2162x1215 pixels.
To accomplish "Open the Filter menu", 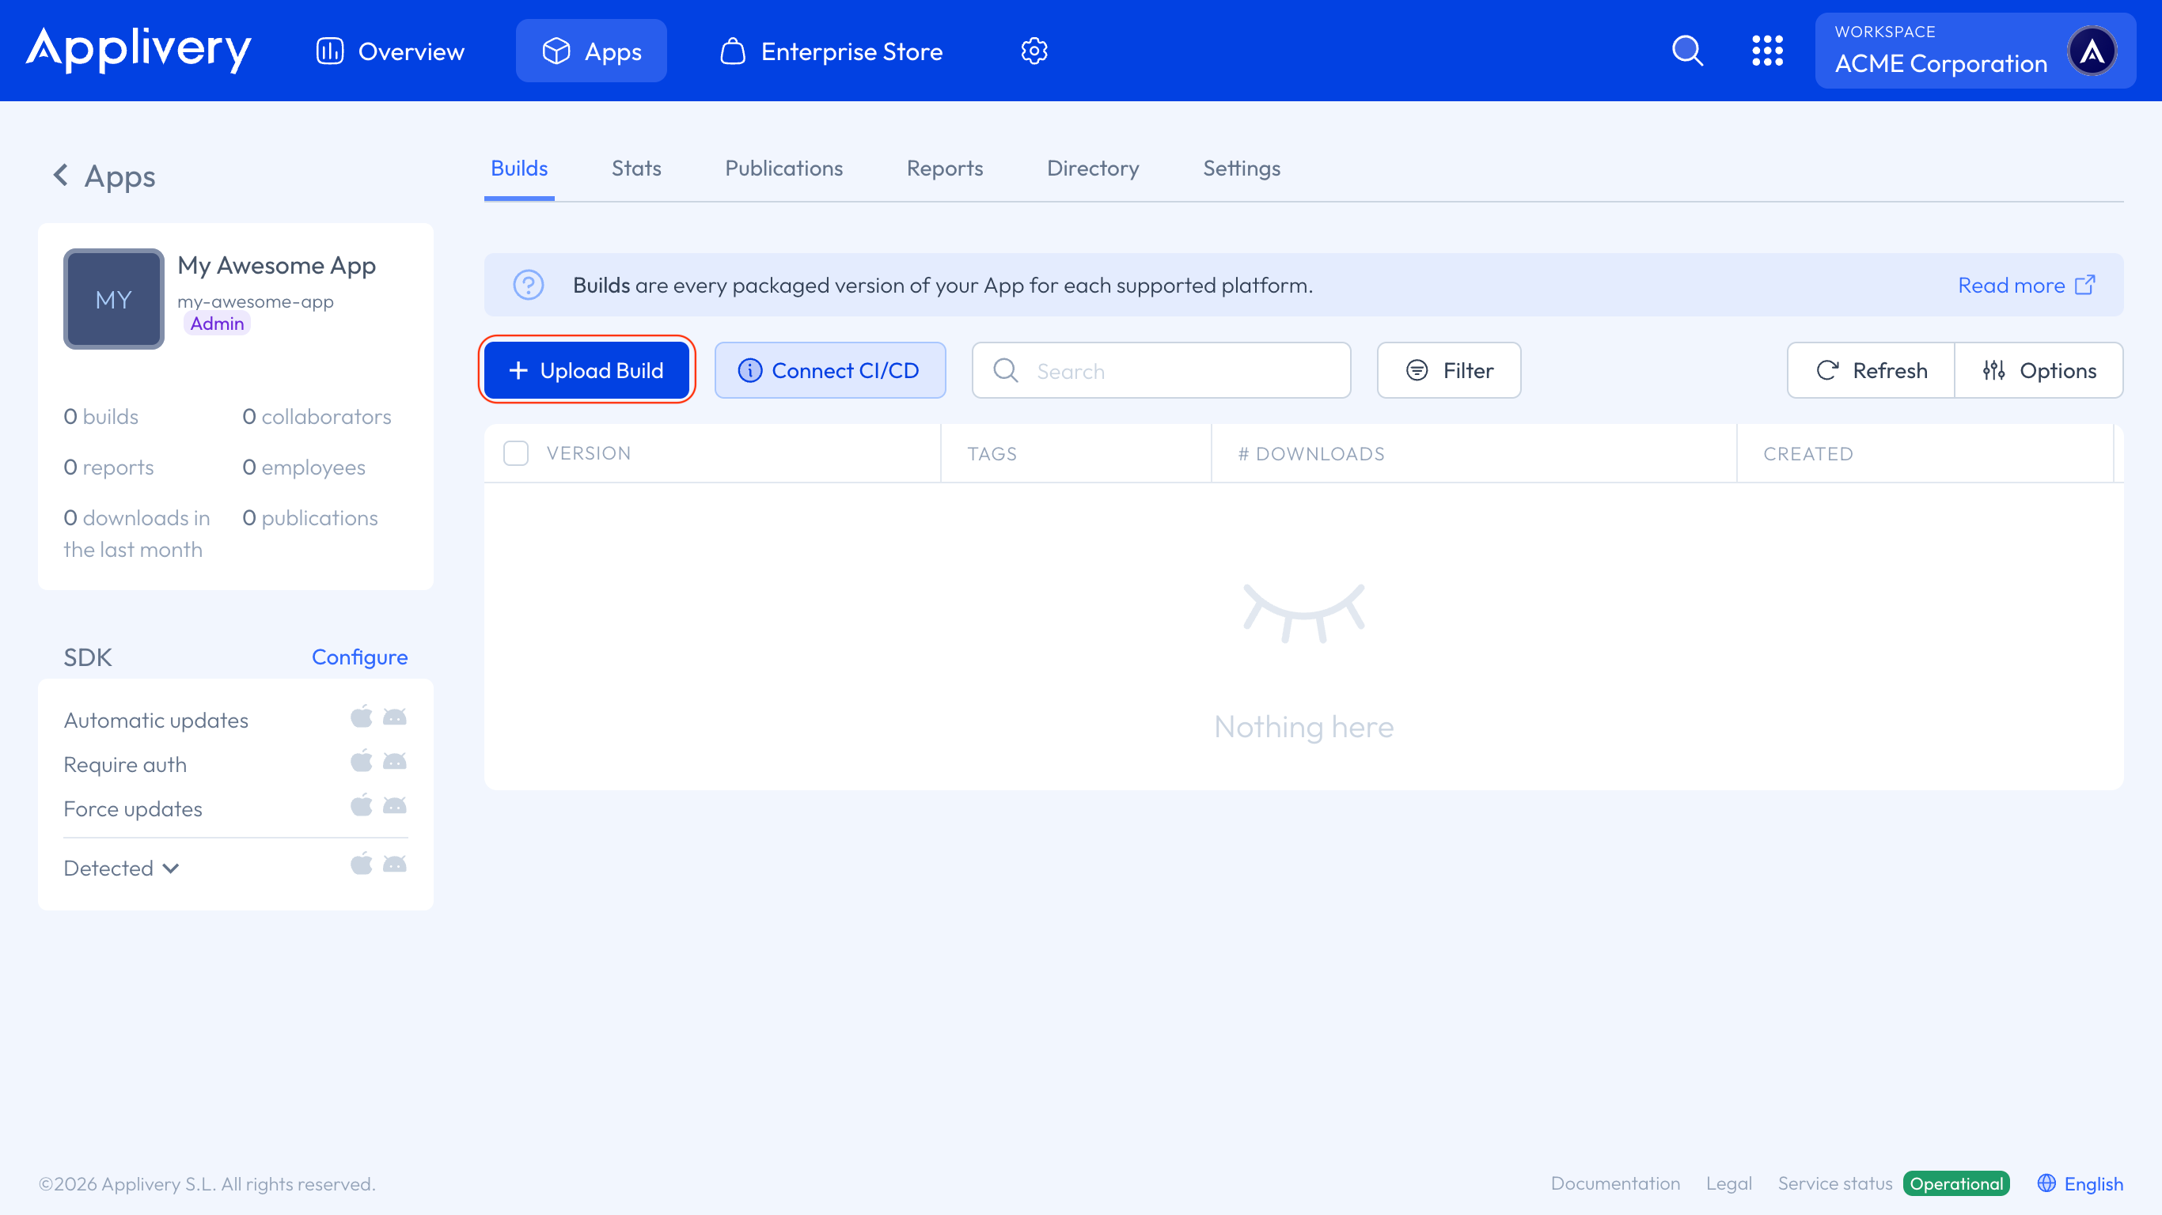I will coord(1449,370).
